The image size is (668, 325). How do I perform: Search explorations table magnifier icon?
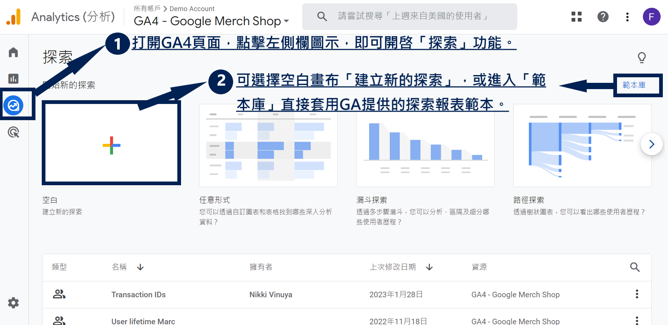(635, 267)
